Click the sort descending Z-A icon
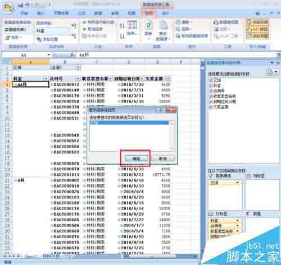This screenshot has height=265, width=281. pyautogui.click(x=122, y=36)
